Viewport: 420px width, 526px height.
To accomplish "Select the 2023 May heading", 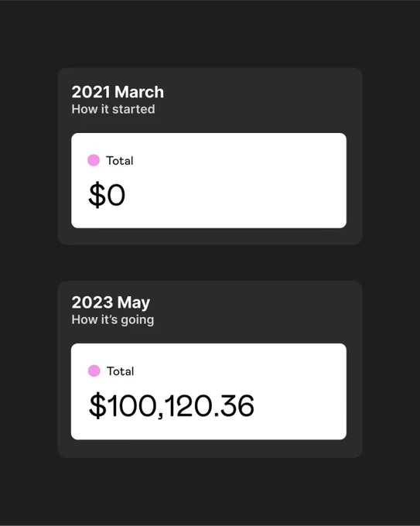I will click(111, 302).
